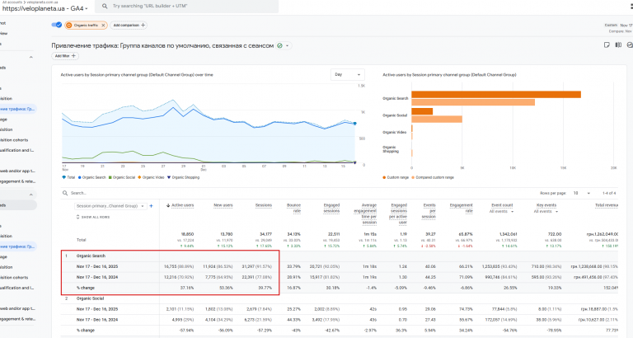Click the customize report icon at top right
633x338 pixels.
pos(607,45)
